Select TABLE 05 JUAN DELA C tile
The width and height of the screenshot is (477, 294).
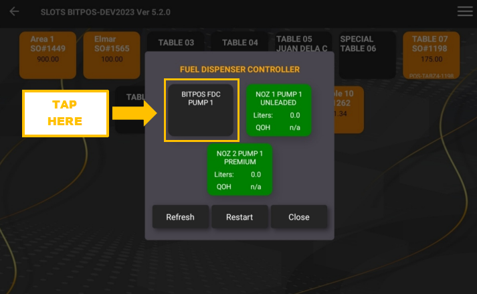click(x=302, y=44)
